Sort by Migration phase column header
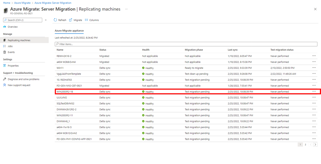Viewport: 321px width, 164px height. pos(194,50)
